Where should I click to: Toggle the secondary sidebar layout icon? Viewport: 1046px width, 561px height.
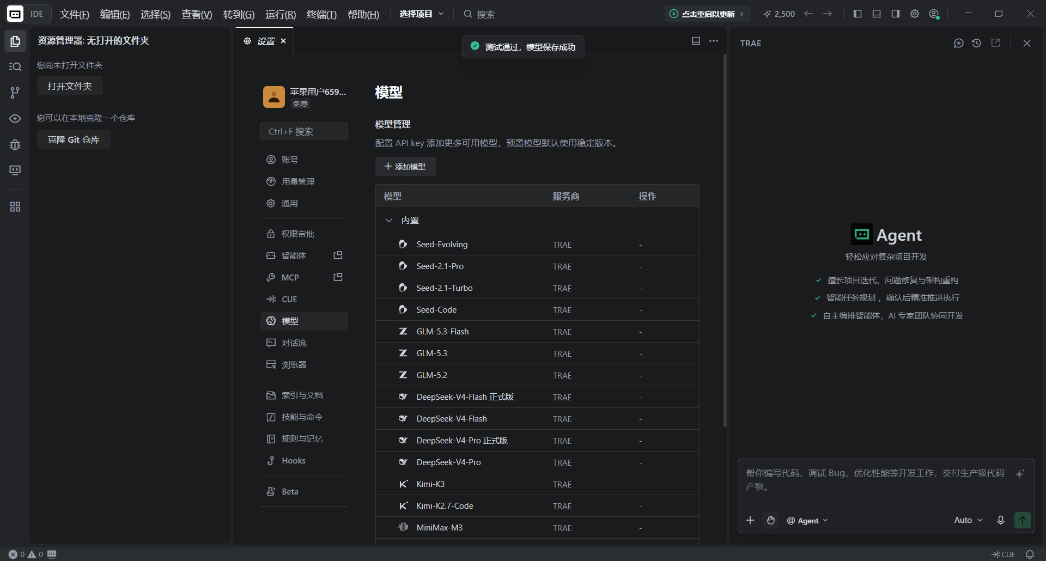896,14
